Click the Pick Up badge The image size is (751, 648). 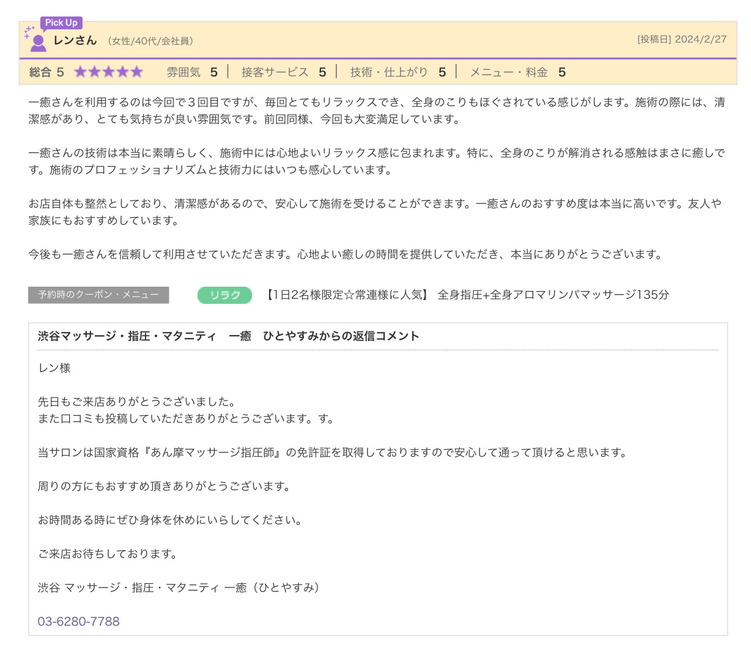(61, 23)
